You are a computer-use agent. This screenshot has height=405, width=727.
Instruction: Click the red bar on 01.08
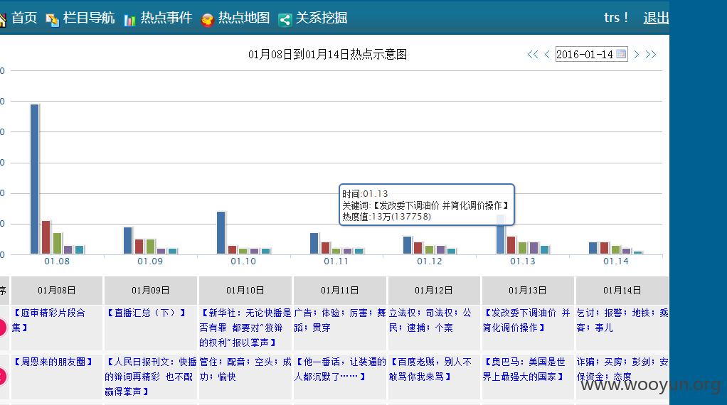[x=46, y=237]
